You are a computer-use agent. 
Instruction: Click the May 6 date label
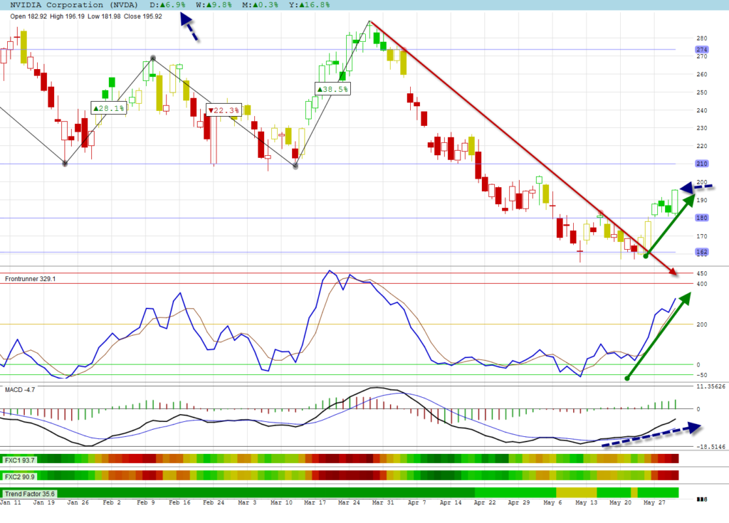tap(552, 502)
